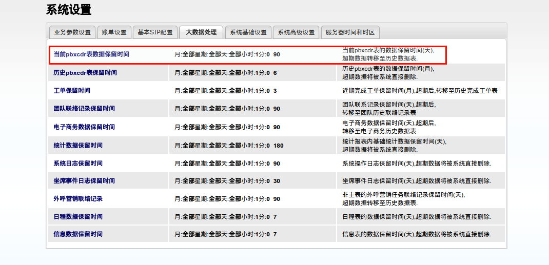Click the 团队联络记录保留时间 setting name
Screen dimensions: 549x265
(84, 109)
